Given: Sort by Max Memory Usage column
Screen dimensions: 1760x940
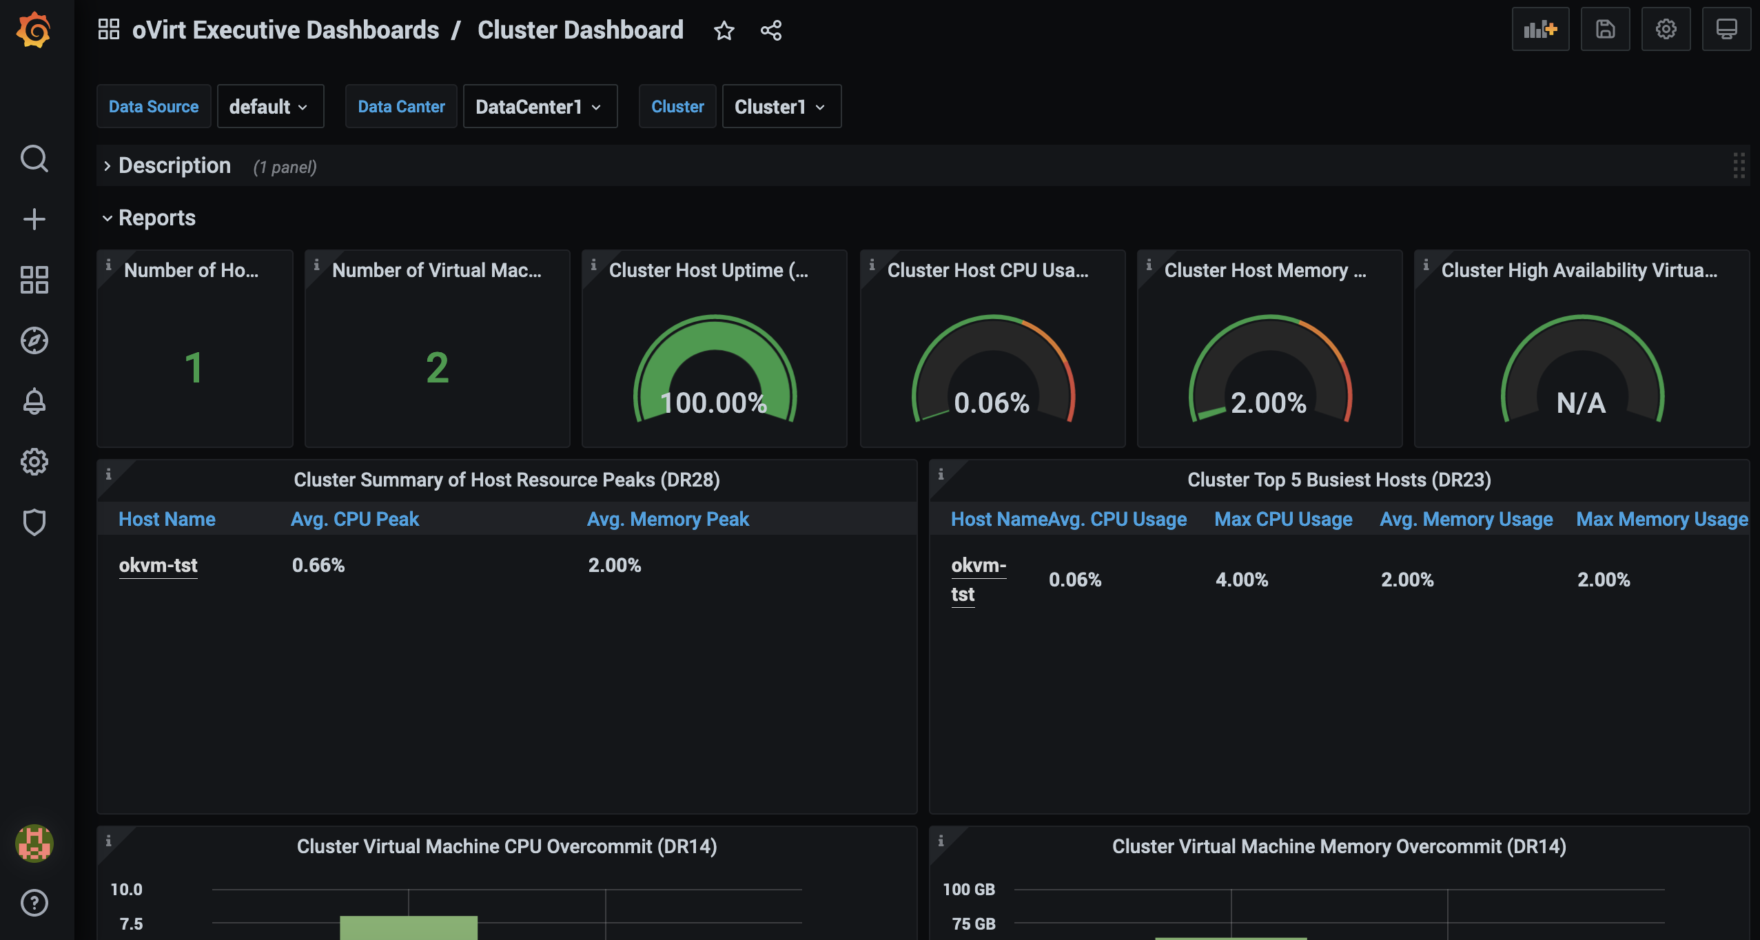Looking at the screenshot, I should [x=1661, y=519].
